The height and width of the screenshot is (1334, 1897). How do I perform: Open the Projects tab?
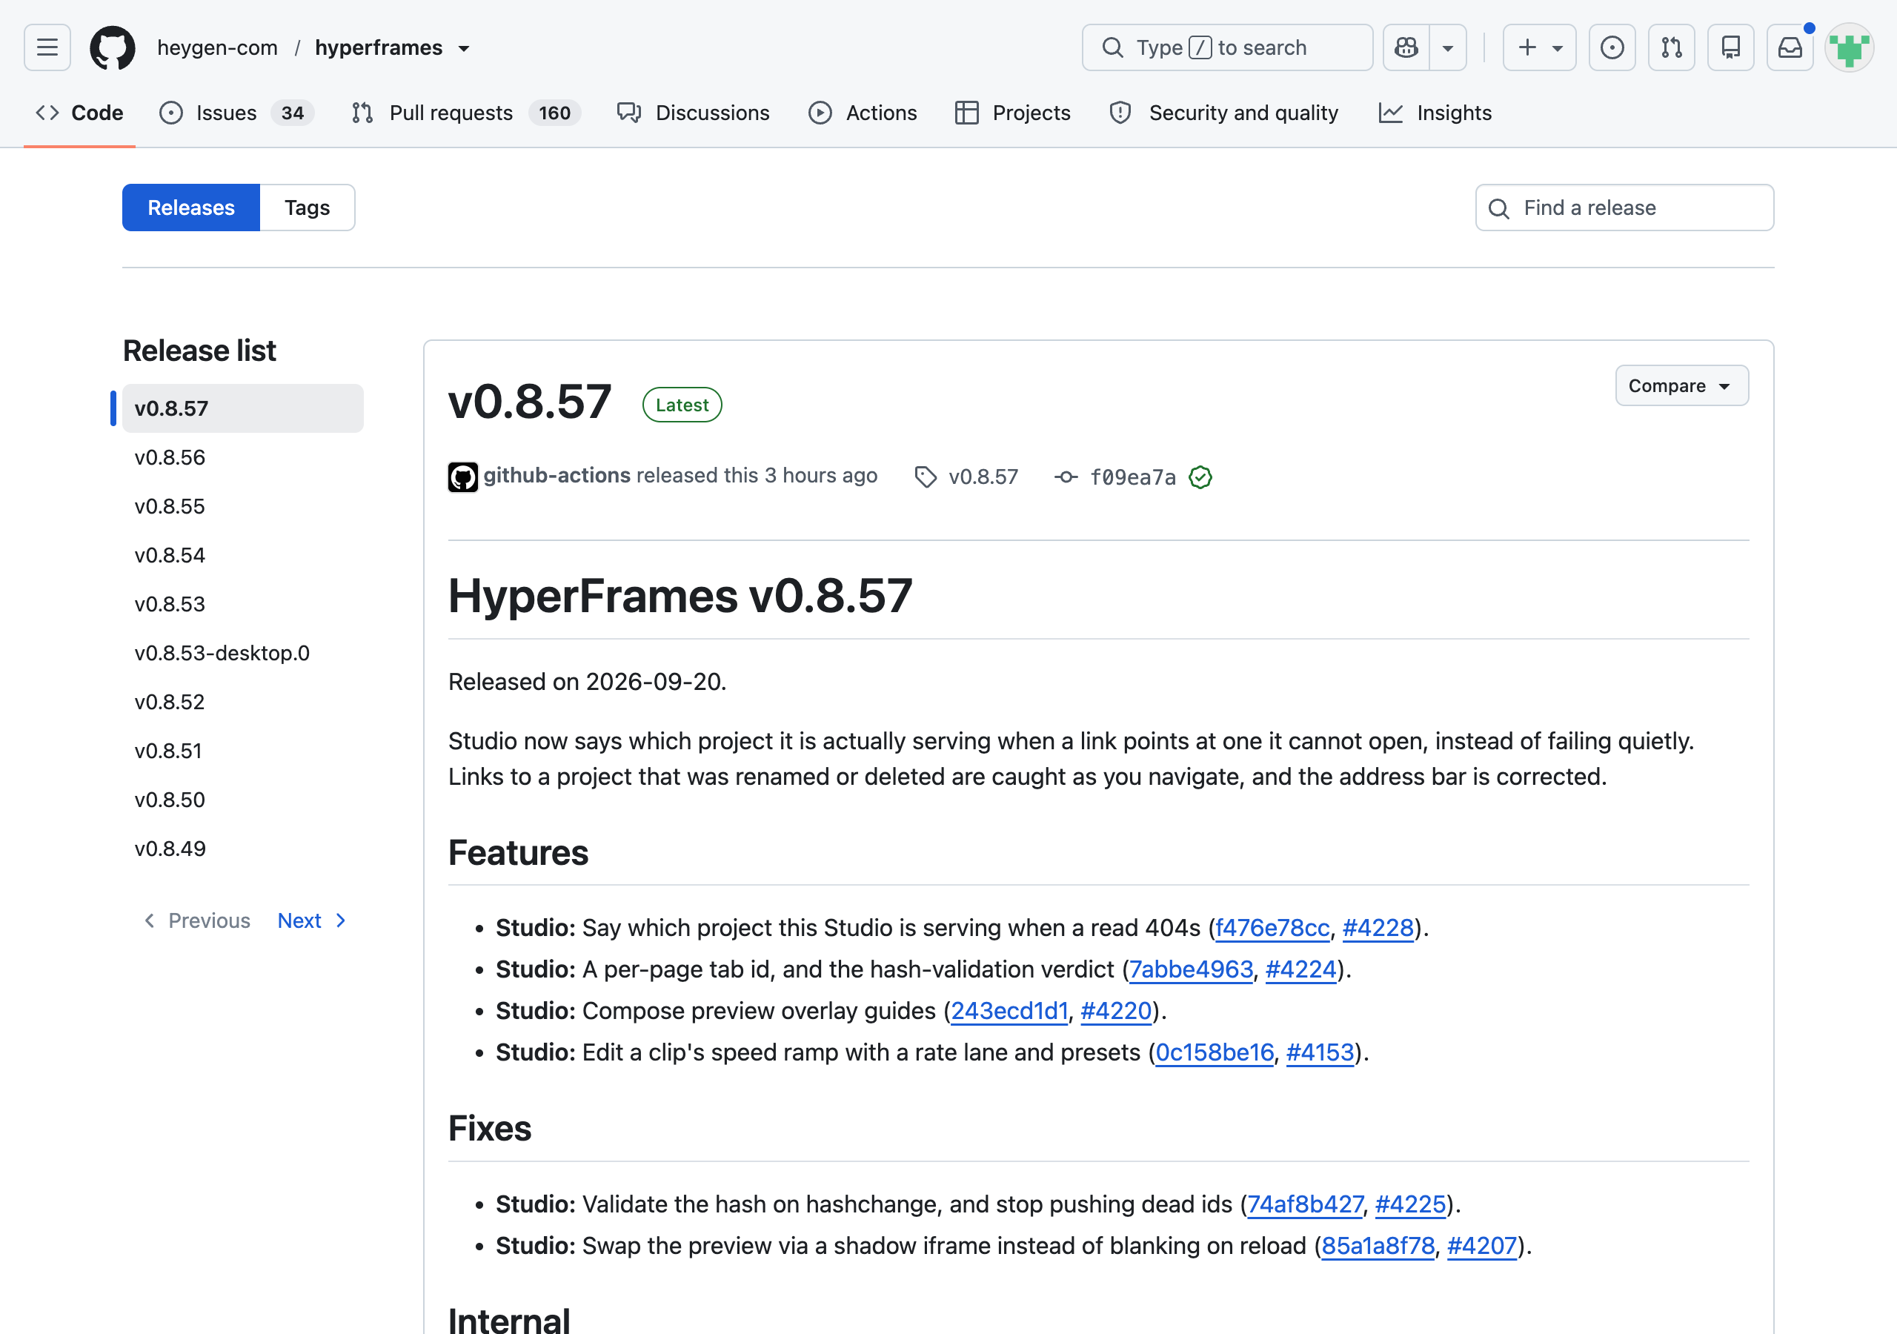[x=1012, y=113]
